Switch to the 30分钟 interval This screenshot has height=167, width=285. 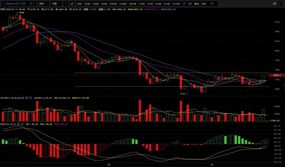coord(132,4)
